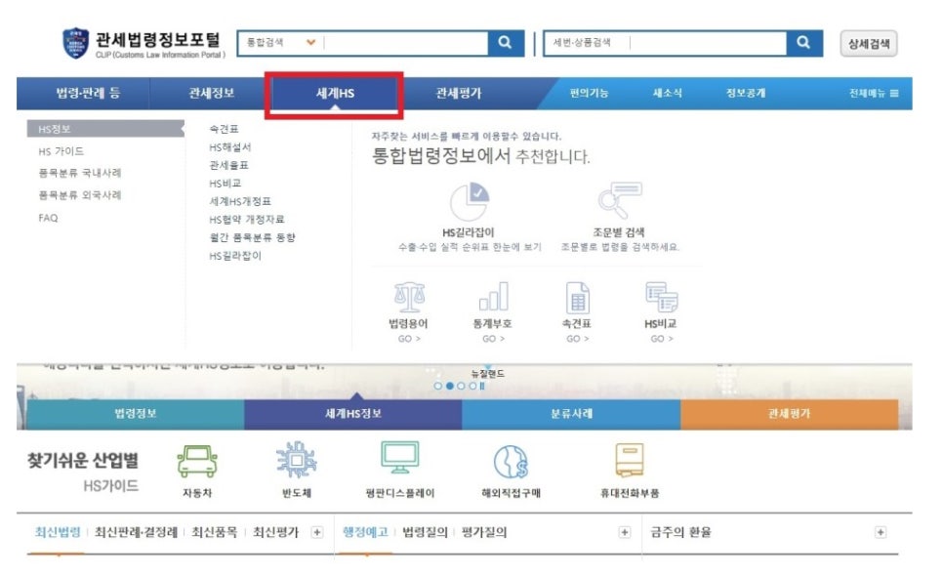Screen dimensions: 943x577
Task: Open the 조문별 검색 magnifier icon
Action: click(620, 200)
